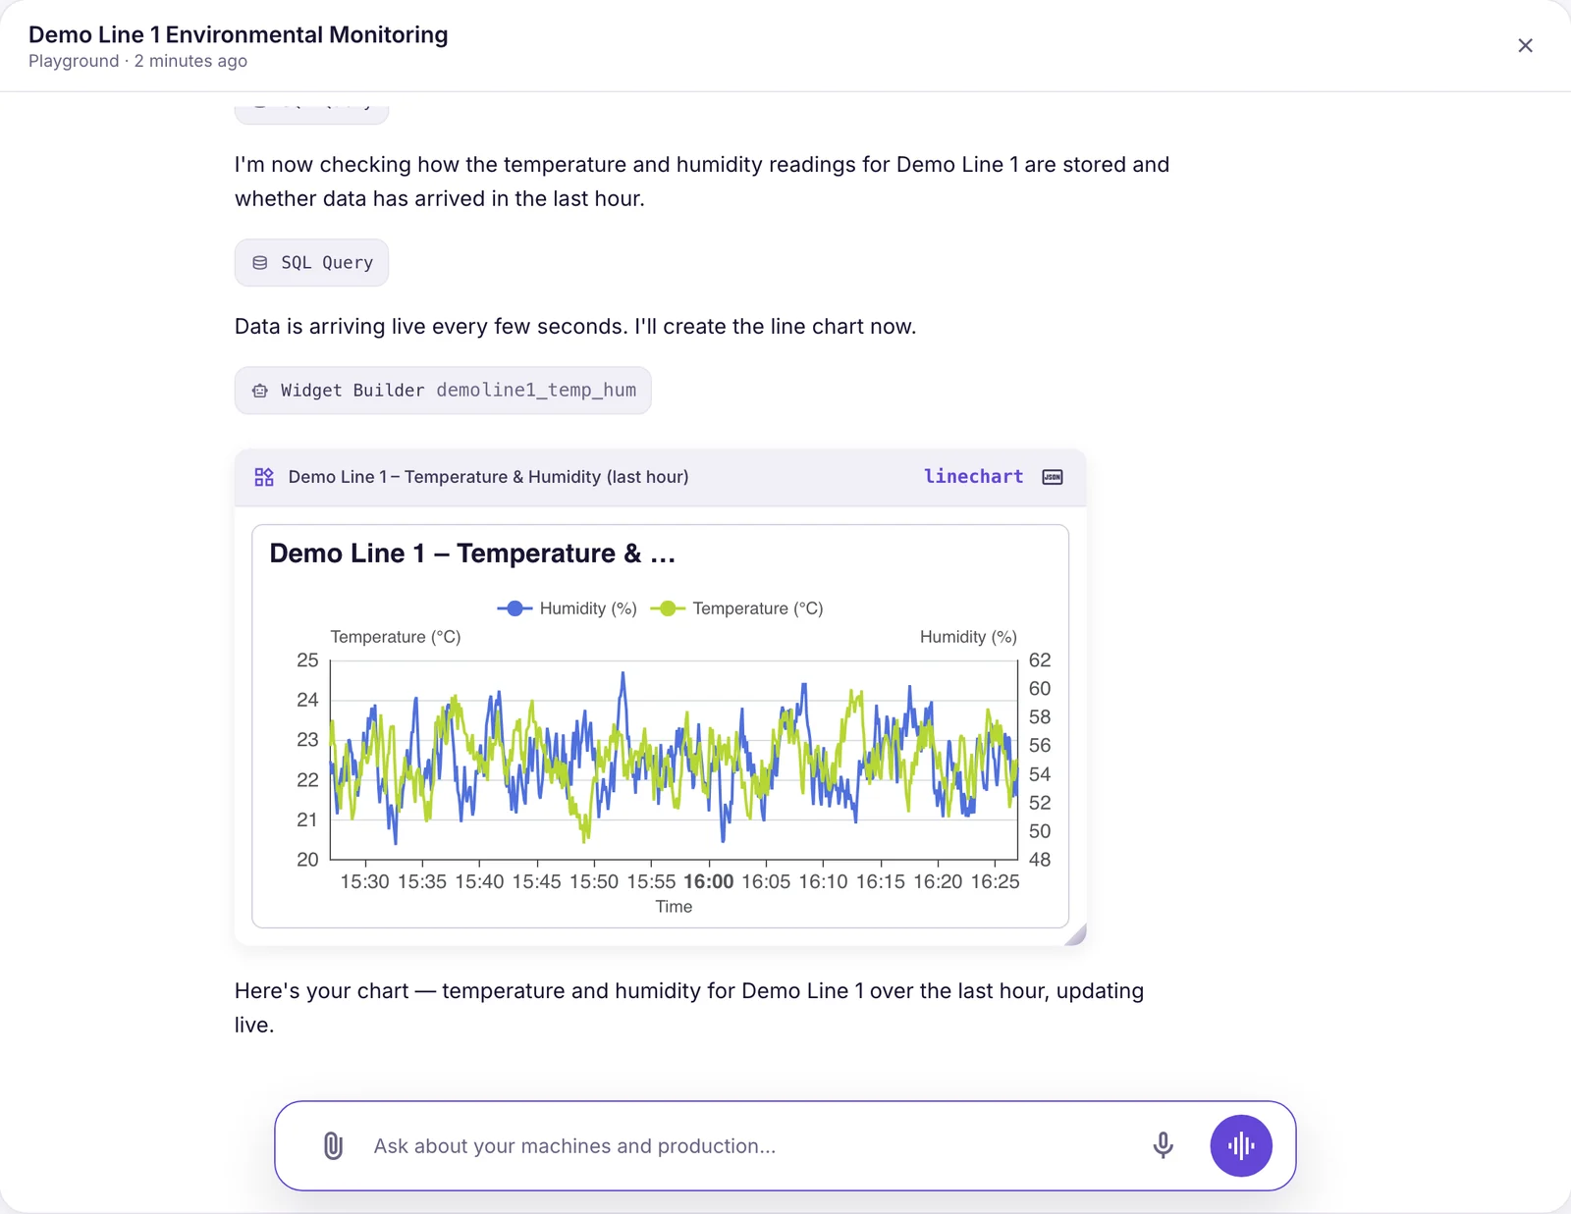Viewport: 1571px width, 1214px height.
Task: Open the Widget Builder demoline1_temp_hum chip
Action: pyautogui.click(x=443, y=391)
